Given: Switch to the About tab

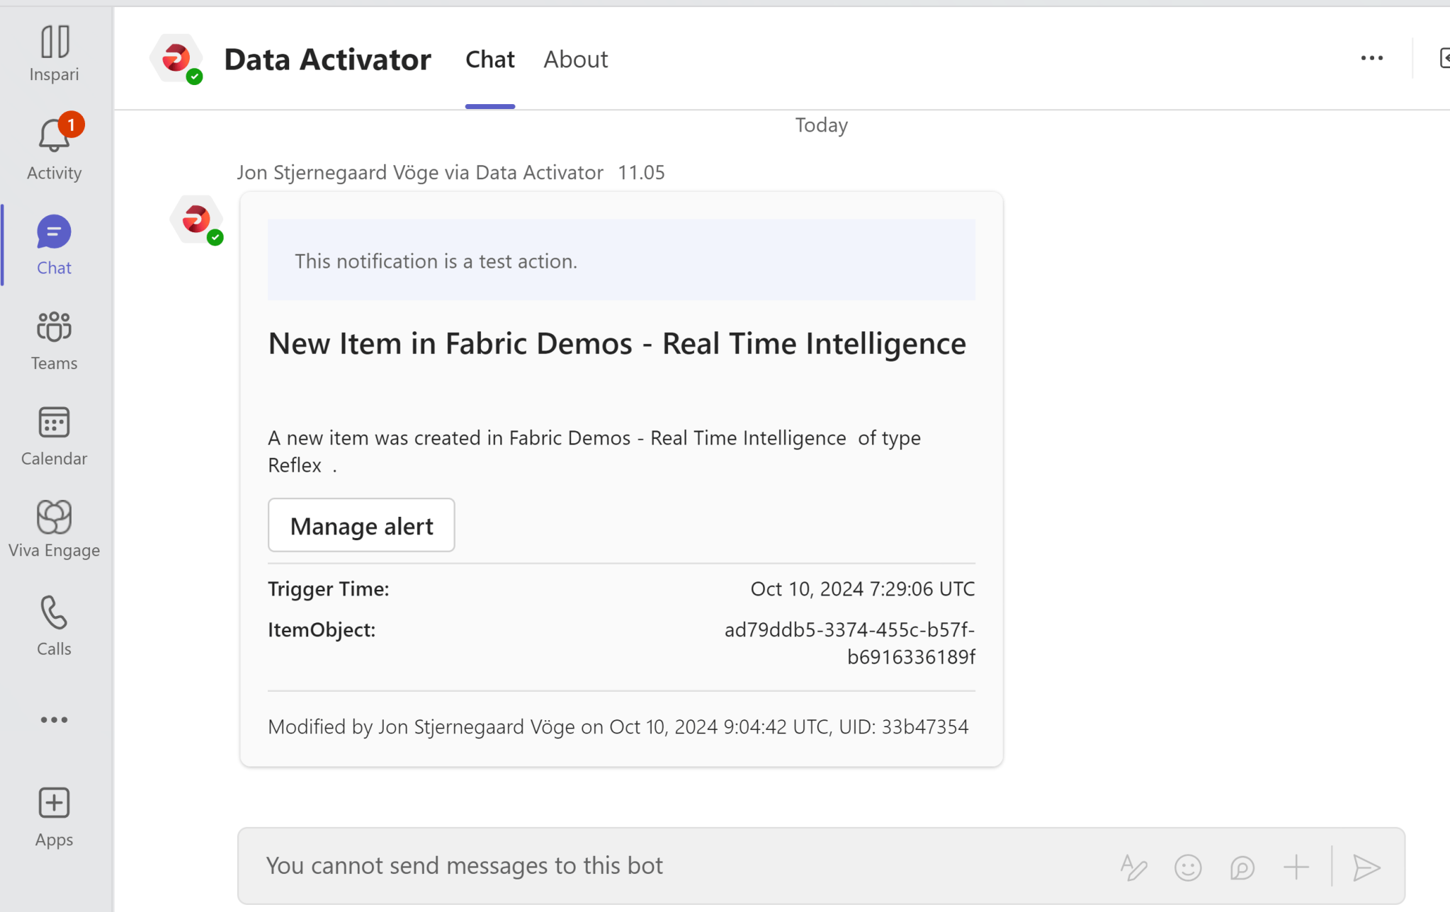Looking at the screenshot, I should pos(575,59).
